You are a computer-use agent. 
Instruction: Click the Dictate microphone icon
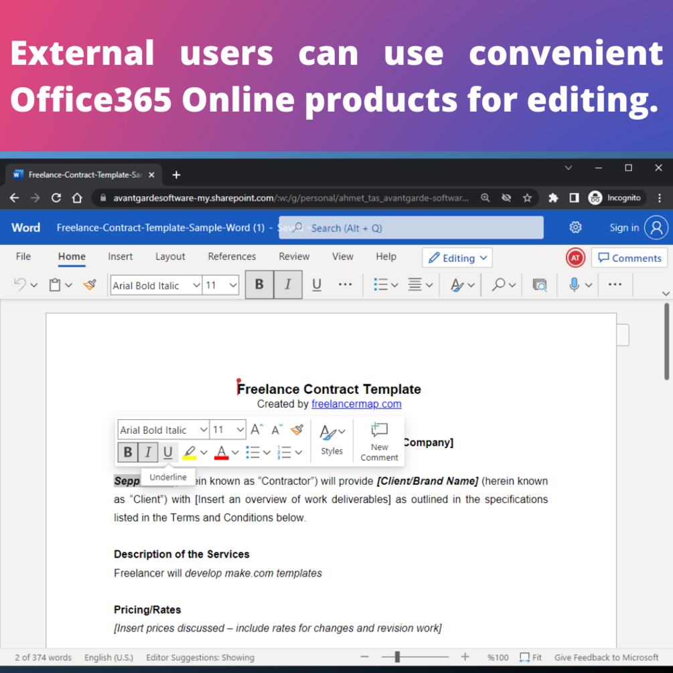click(x=575, y=285)
